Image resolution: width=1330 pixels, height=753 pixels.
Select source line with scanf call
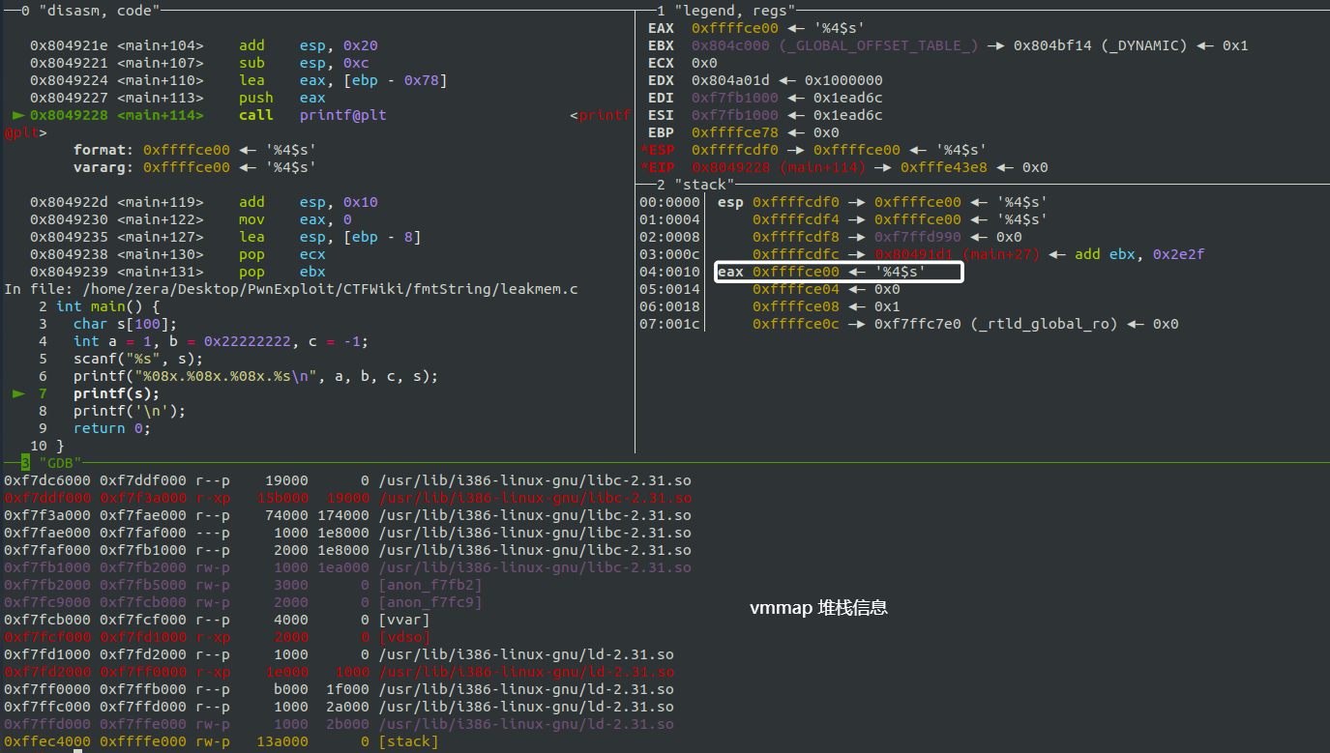coord(138,359)
